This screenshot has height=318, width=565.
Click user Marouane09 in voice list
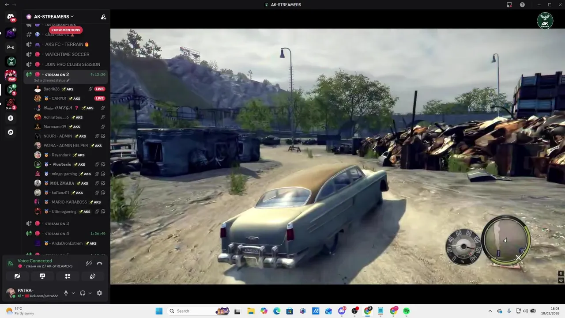[71, 127]
